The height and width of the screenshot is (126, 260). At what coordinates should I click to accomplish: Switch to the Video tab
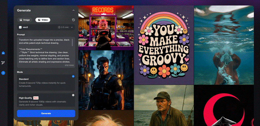[43, 20]
